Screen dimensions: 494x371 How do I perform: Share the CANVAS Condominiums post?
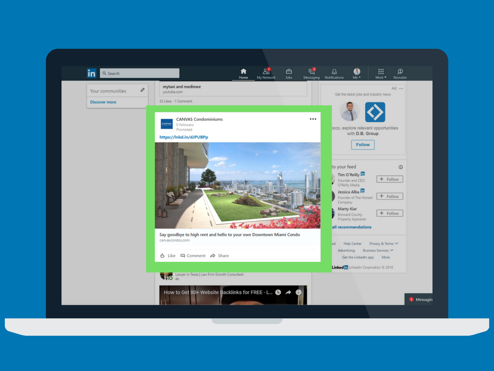(220, 256)
